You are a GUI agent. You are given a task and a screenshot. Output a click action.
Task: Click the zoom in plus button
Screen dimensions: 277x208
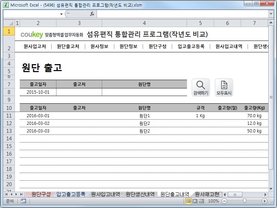point(265,201)
